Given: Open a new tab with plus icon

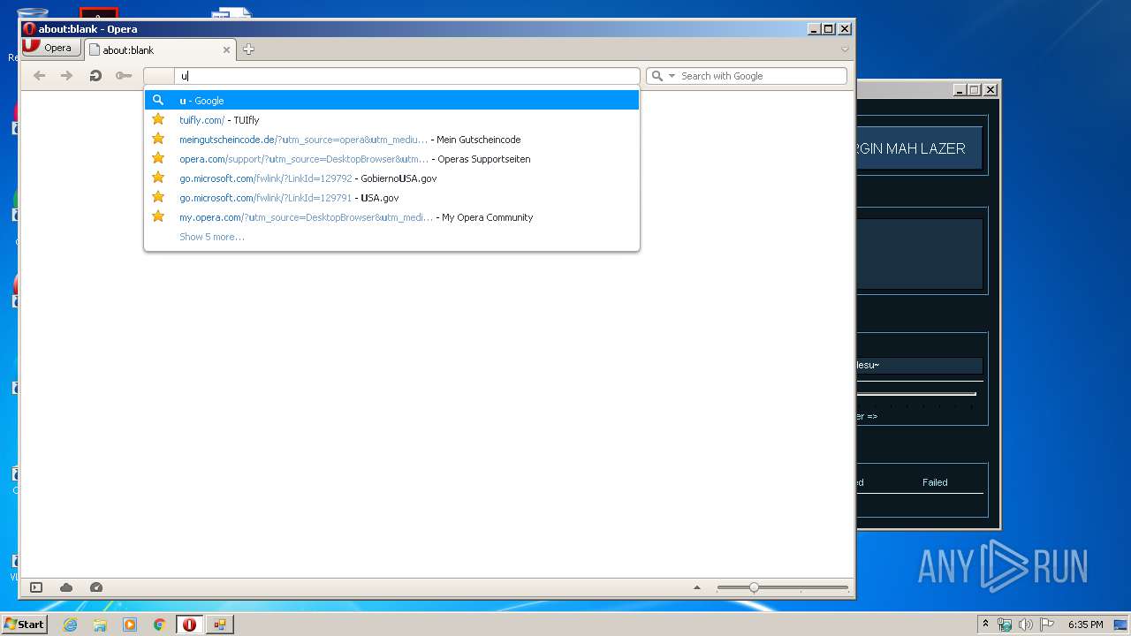Looking at the screenshot, I should pos(248,49).
